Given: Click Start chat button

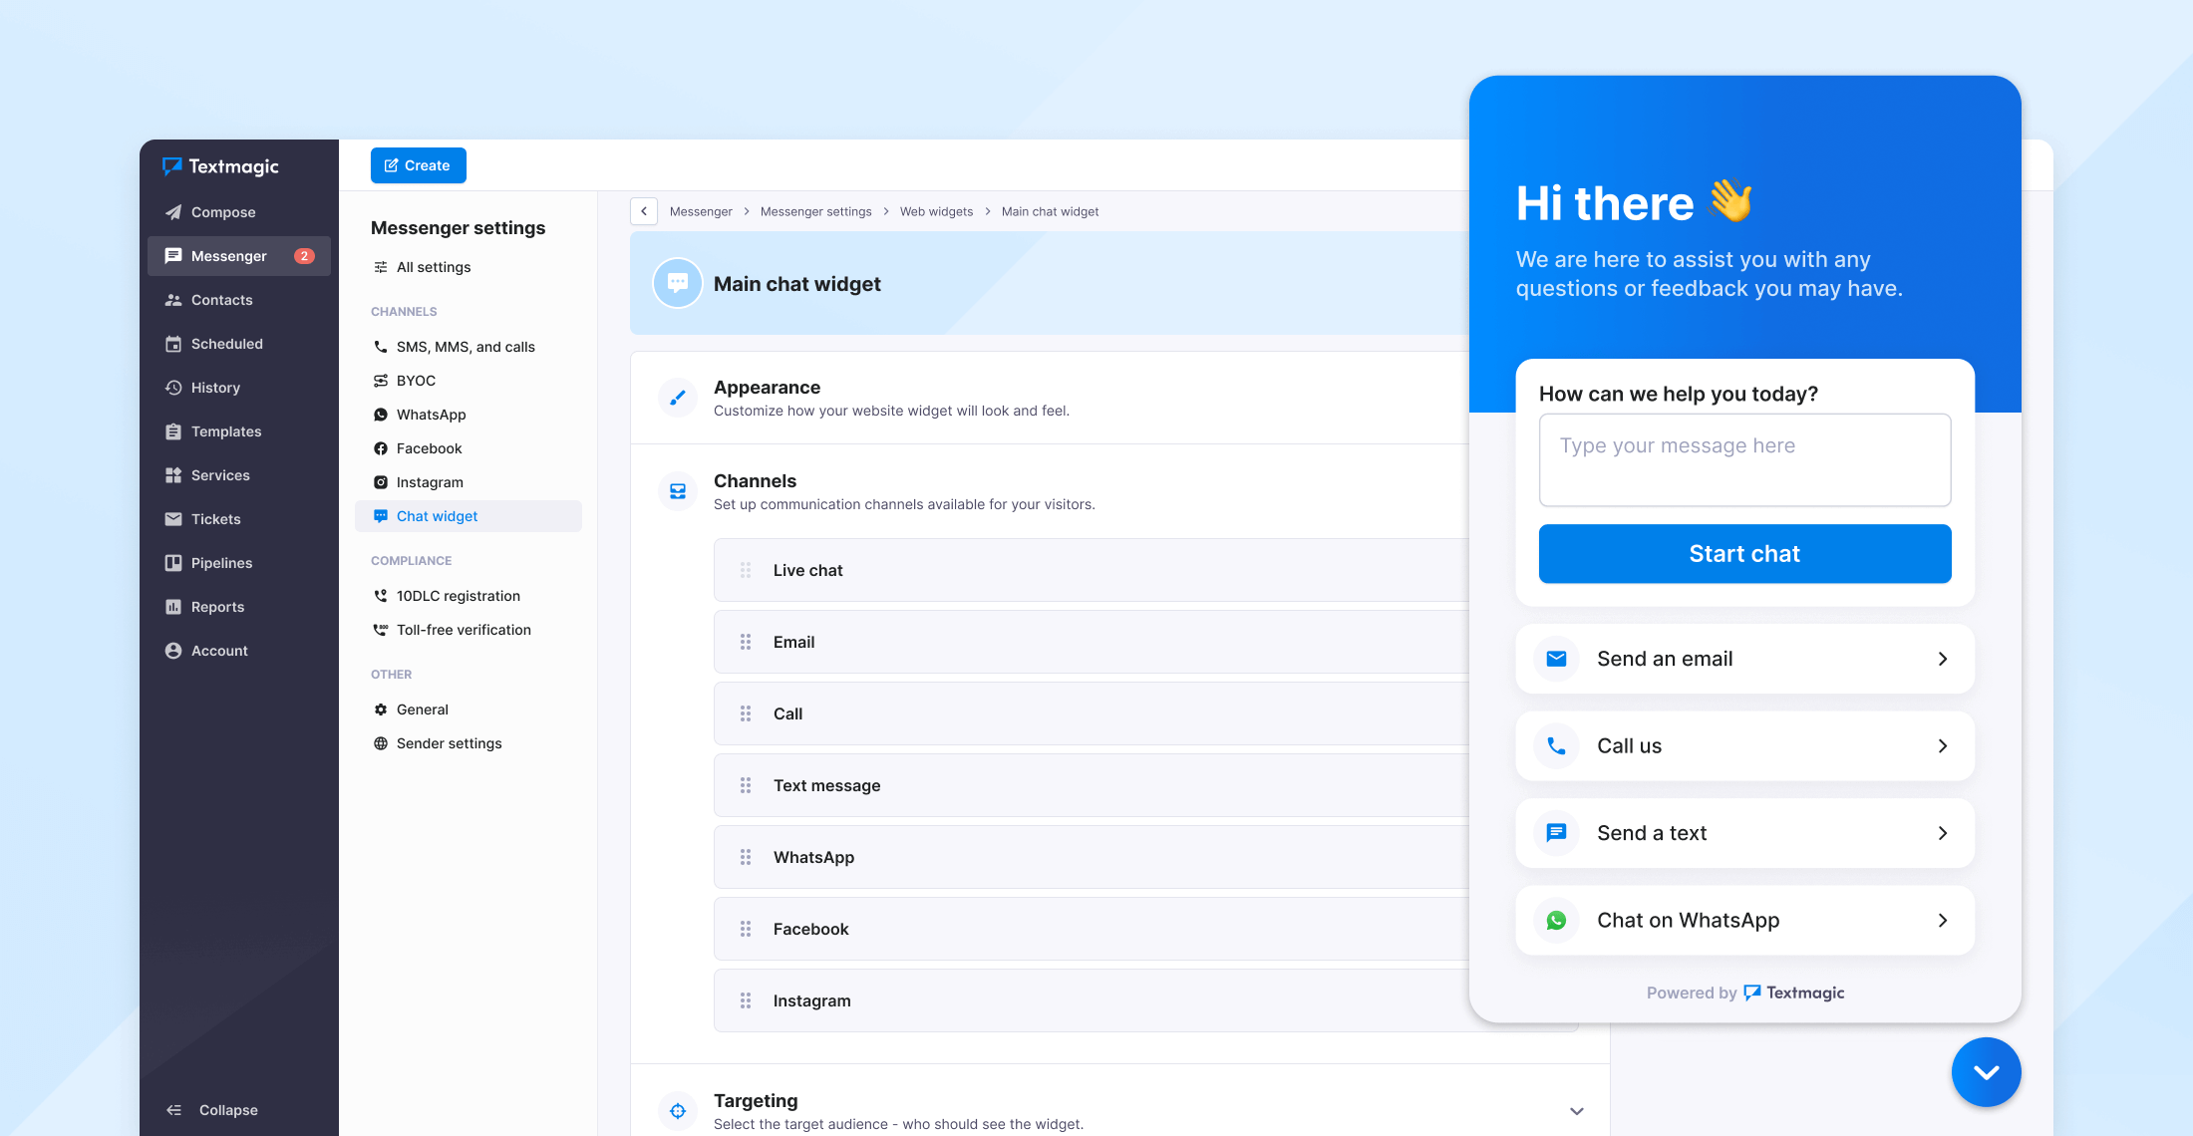Looking at the screenshot, I should point(1744,554).
